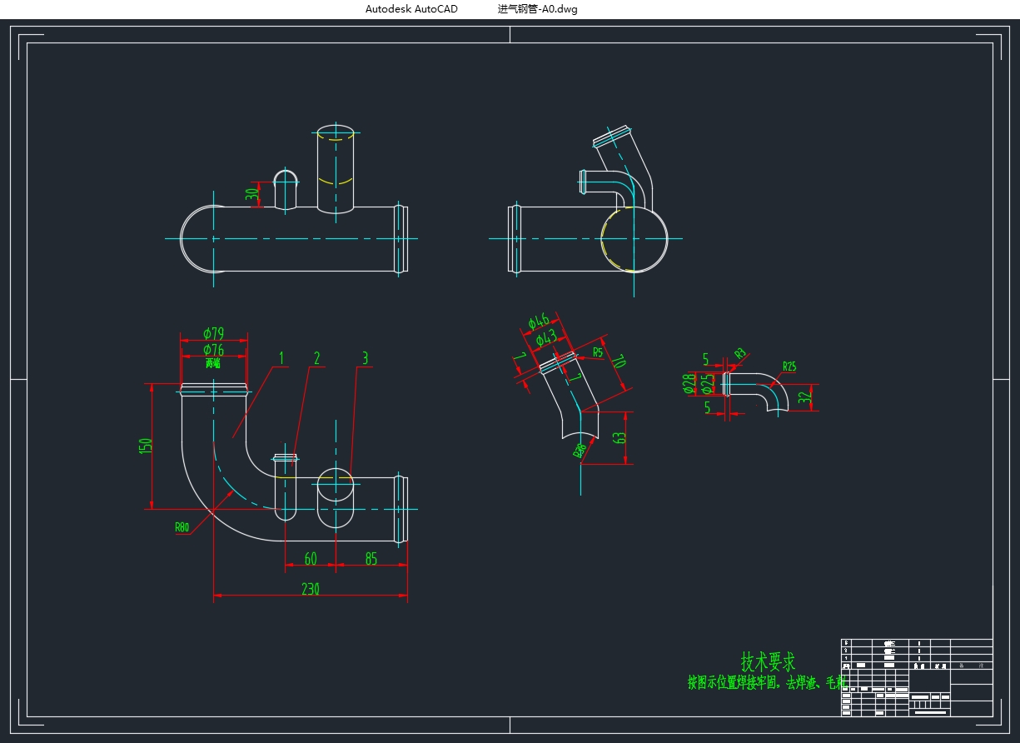Select the Φ46 dimension on angled pipe
The width and height of the screenshot is (1020, 743).
[x=539, y=322]
